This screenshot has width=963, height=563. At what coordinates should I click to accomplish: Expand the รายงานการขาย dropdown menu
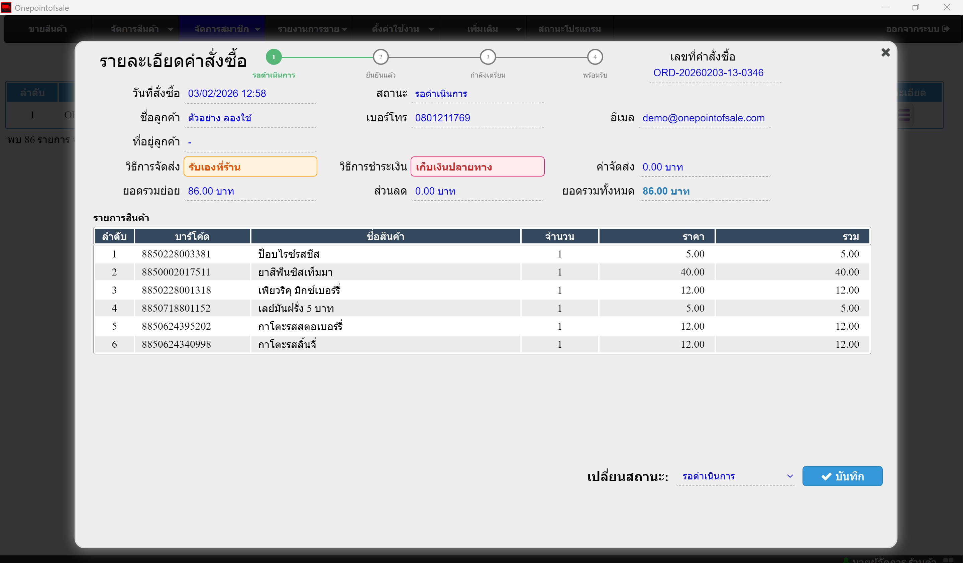point(344,29)
